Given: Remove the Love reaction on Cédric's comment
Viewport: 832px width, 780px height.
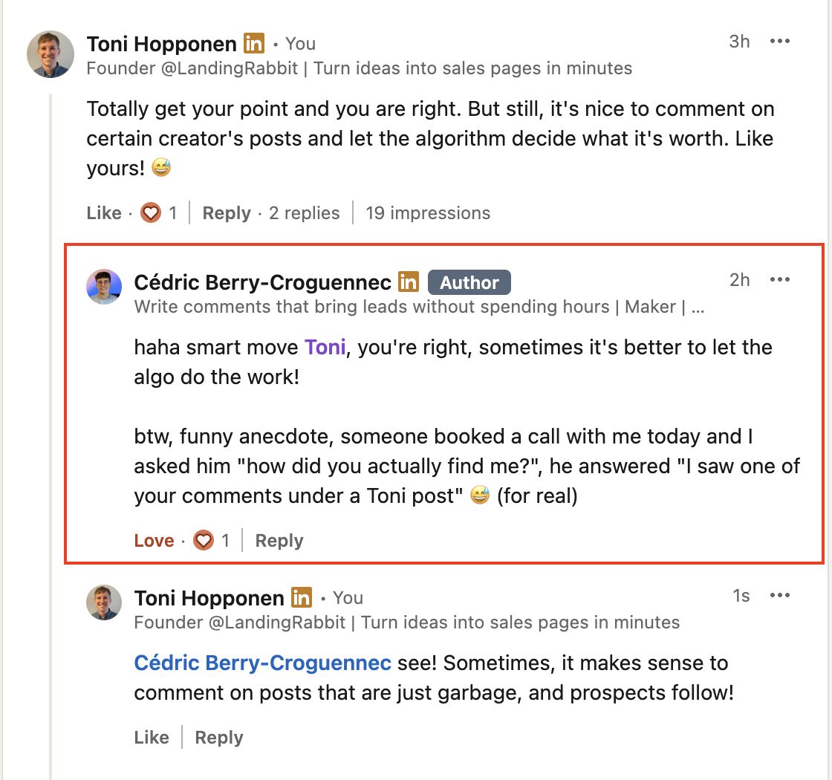Looking at the screenshot, I should pyautogui.click(x=154, y=540).
